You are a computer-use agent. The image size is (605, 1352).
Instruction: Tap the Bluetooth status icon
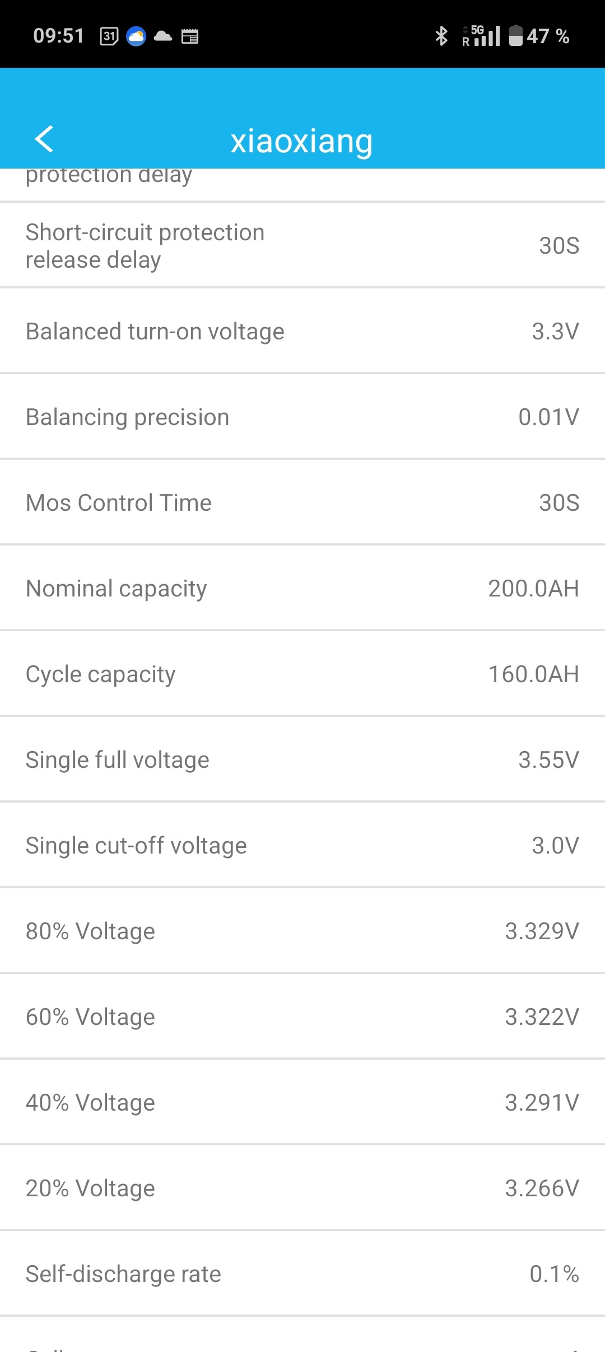[x=441, y=36]
